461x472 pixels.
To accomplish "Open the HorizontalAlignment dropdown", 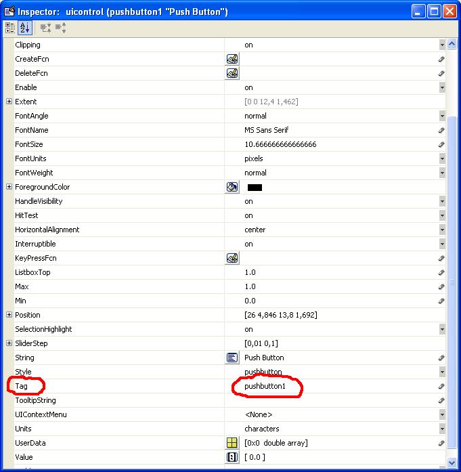I will click(x=441, y=230).
